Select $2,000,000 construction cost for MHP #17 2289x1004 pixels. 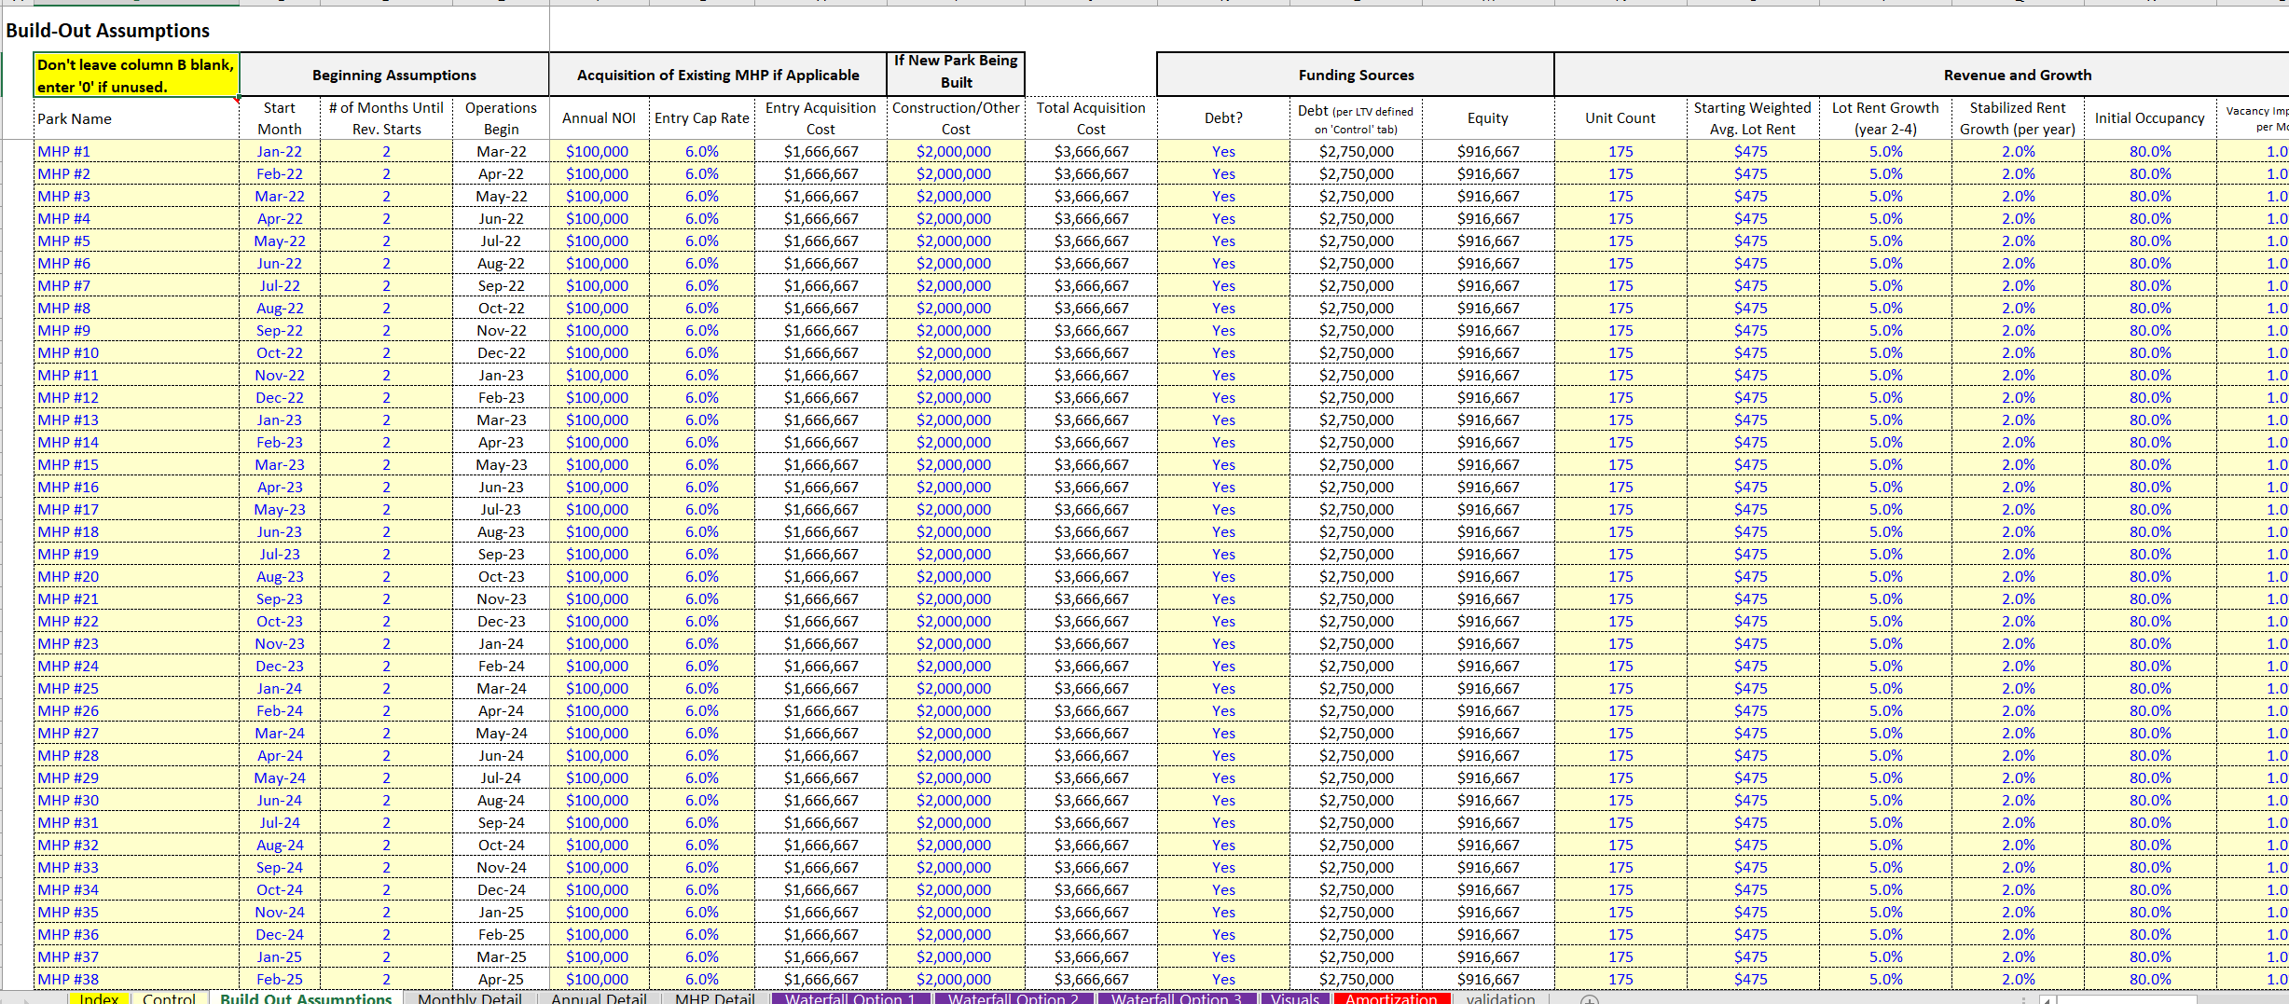(x=954, y=509)
